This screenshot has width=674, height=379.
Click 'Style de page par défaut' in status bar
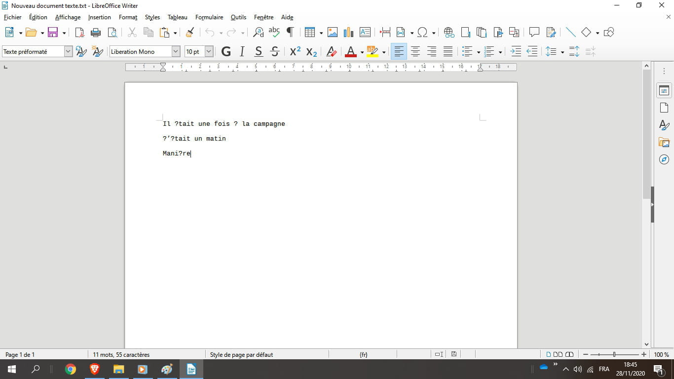point(241,354)
